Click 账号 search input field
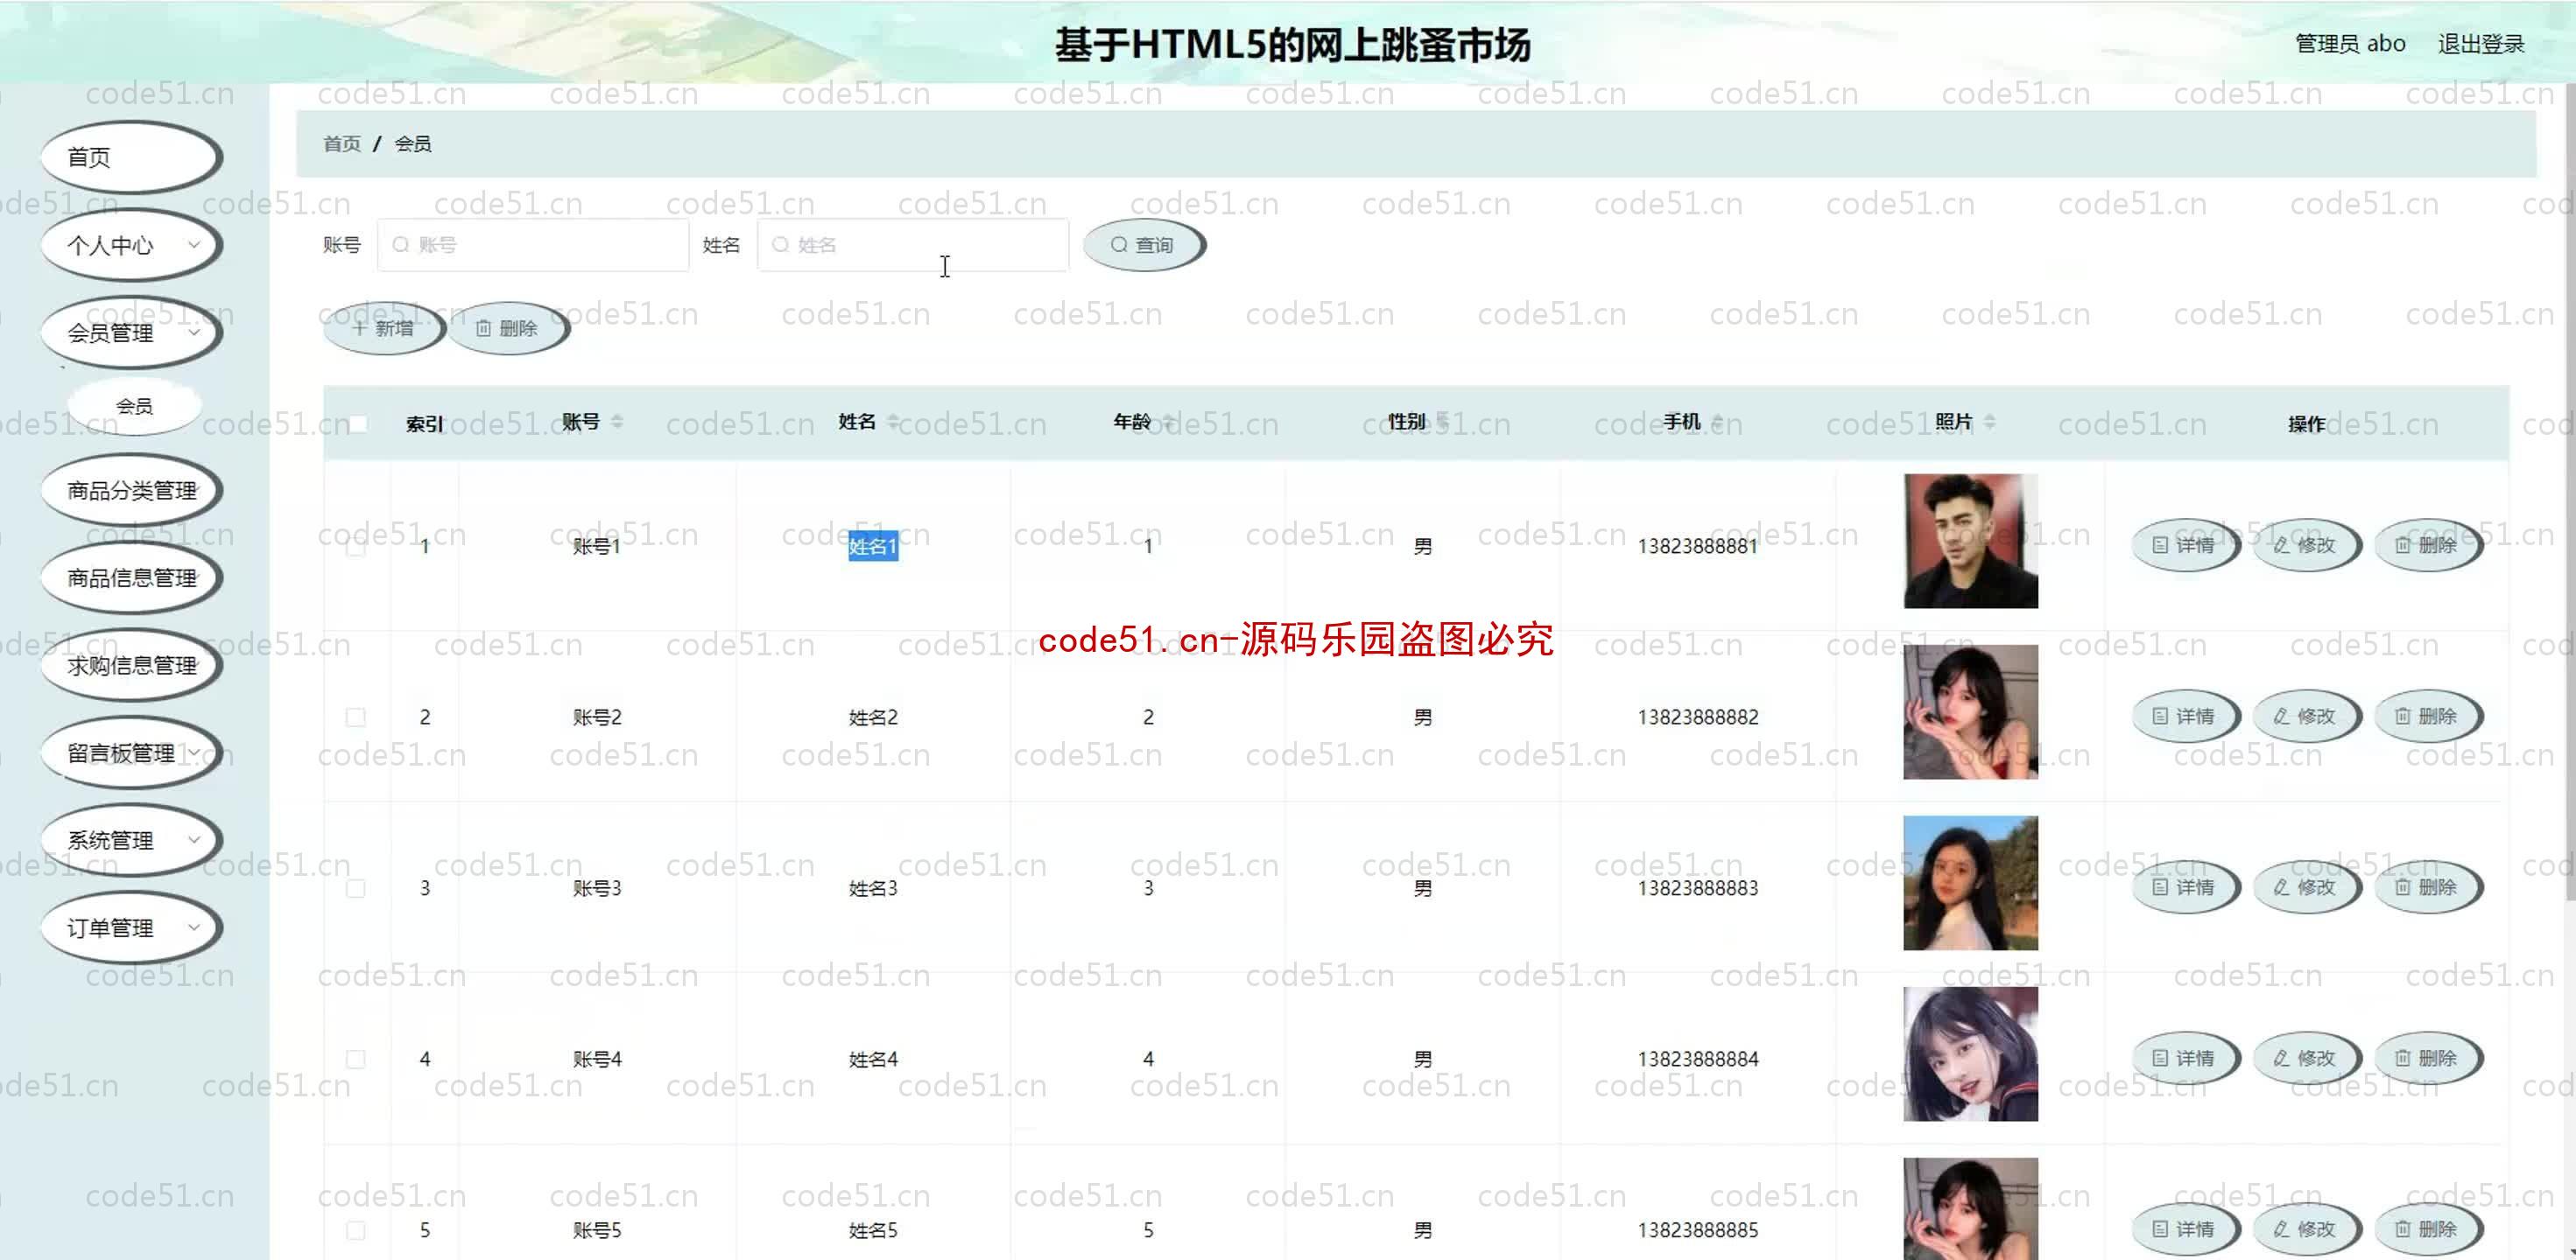The image size is (2576, 1260). coord(534,243)
